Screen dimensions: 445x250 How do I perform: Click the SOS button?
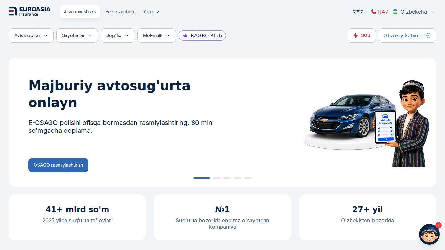362,35
